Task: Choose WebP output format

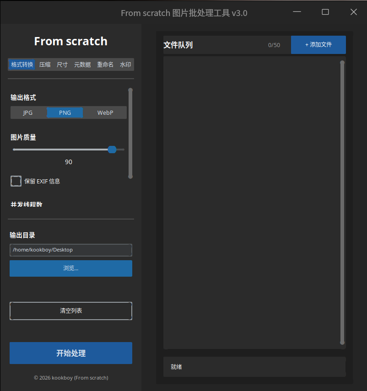Action: point(105,112)
